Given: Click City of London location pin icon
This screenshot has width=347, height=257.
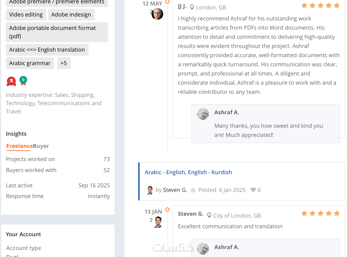Looking at the screenshot, I should 209,215.
